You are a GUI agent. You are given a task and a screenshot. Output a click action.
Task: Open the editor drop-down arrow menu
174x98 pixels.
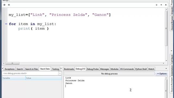point(161,5)
